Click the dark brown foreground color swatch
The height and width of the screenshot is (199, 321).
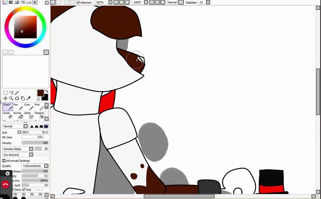pyautogui.click(x=40, y=93)
